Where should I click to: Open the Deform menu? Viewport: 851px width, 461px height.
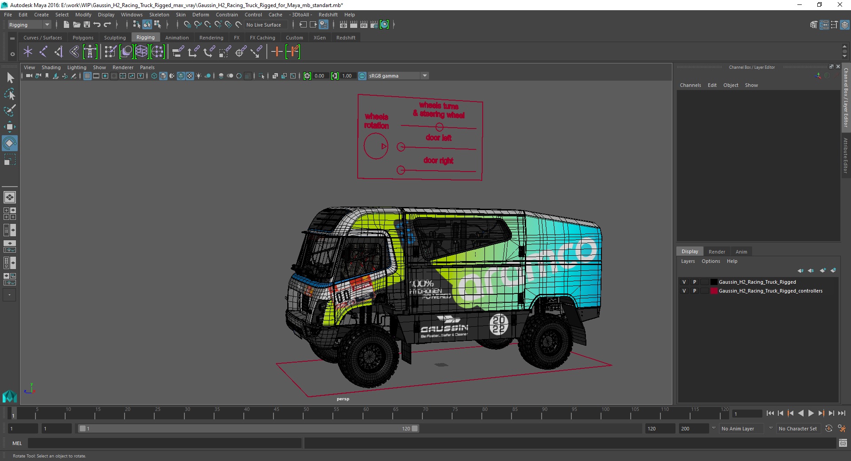200,15
